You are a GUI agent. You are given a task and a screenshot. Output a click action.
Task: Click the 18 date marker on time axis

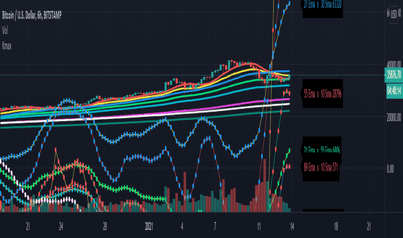[x=336, y=226]
